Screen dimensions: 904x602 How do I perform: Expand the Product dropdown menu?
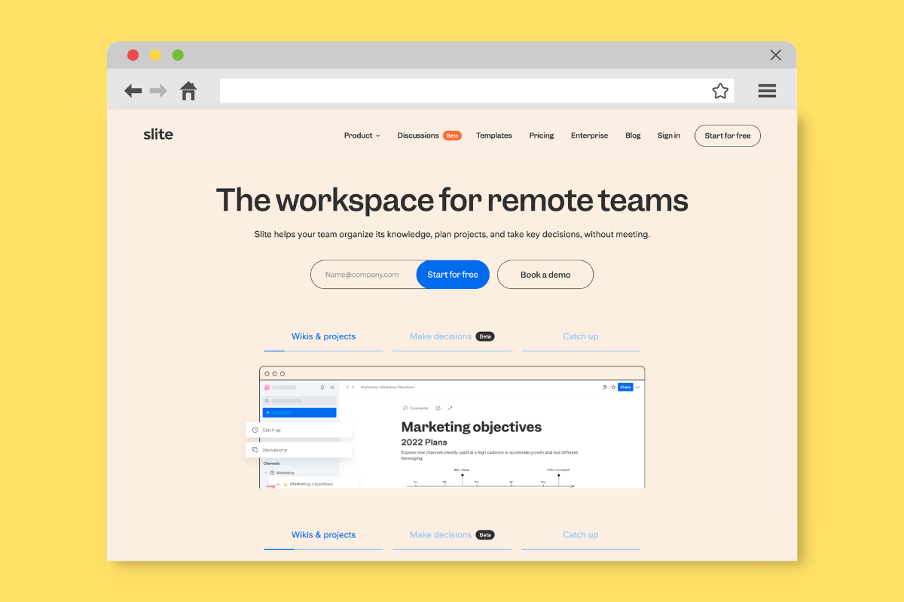[x=362, y=135]
